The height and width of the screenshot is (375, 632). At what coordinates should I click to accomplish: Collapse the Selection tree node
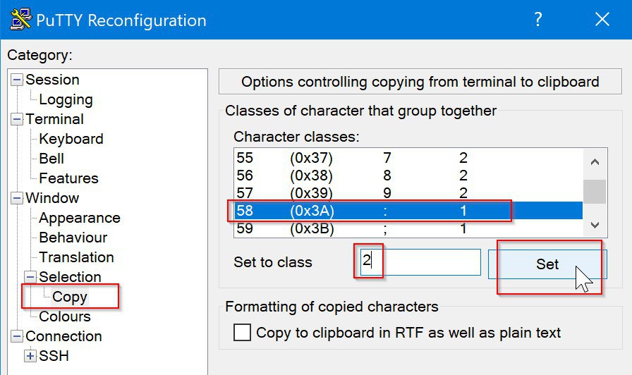(30, 277)
